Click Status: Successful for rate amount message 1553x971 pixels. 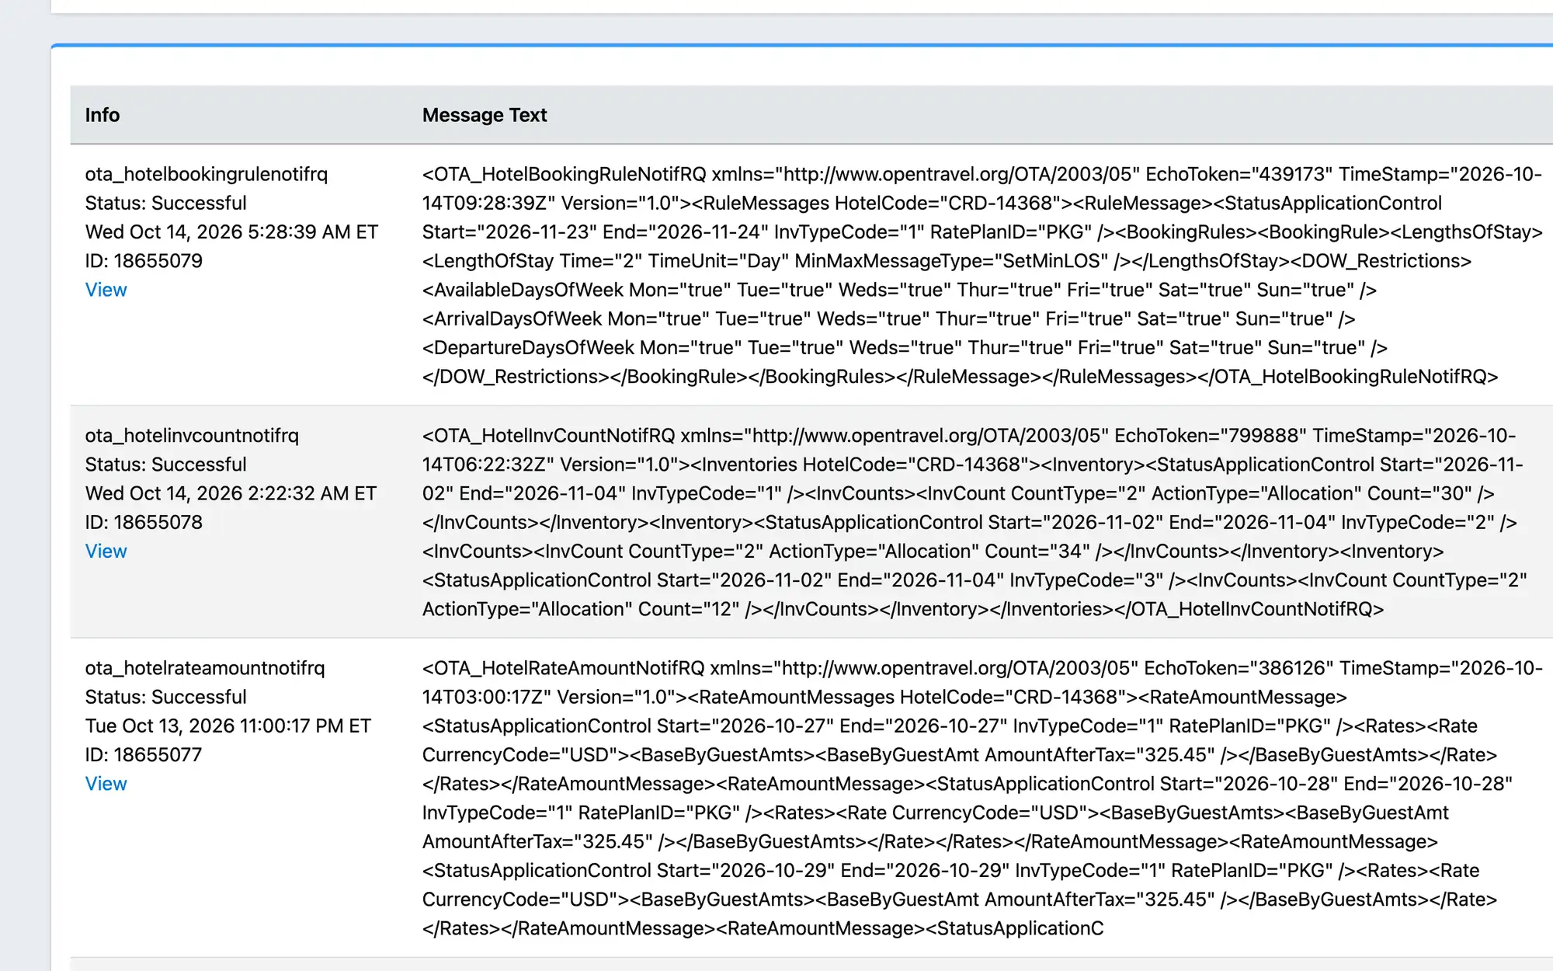166,697
